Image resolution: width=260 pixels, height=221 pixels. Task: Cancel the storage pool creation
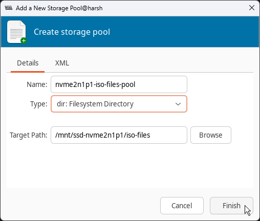tap(182, 206)
